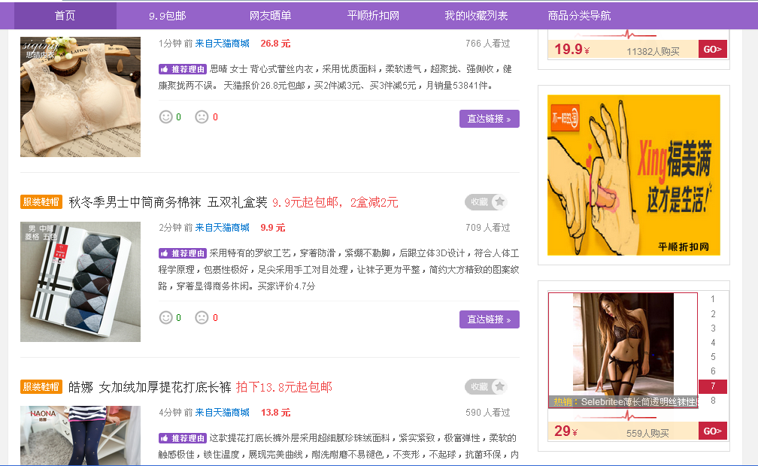Viewport: 758px width, 466px height.
Task: Open the argyle socks gift box thumbnail
Action: click(x=80, y=282)
